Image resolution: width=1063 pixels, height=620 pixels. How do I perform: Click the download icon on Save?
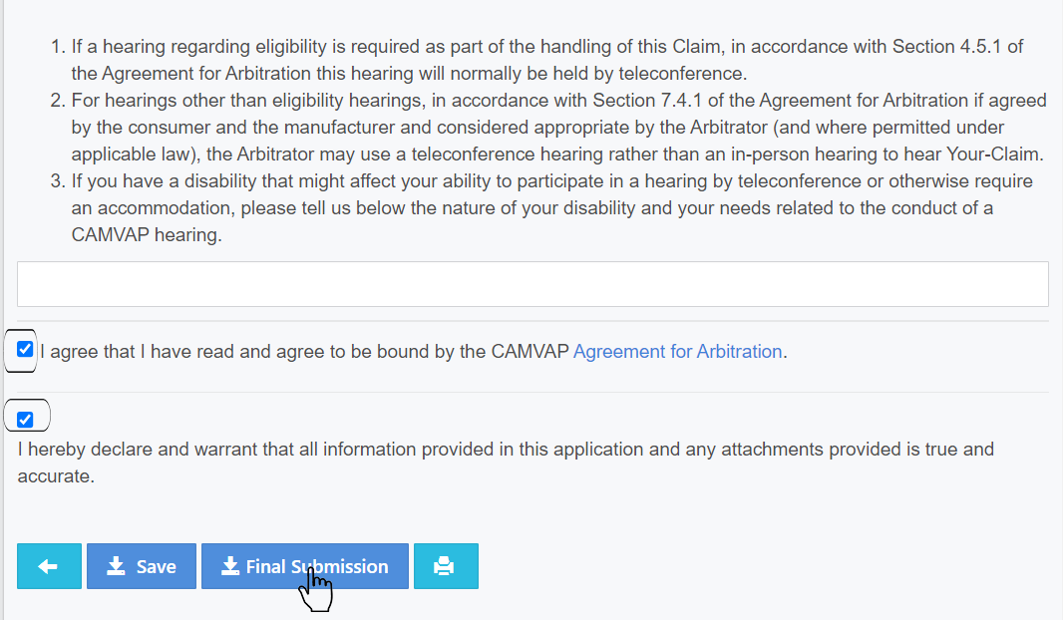[116, 566]
